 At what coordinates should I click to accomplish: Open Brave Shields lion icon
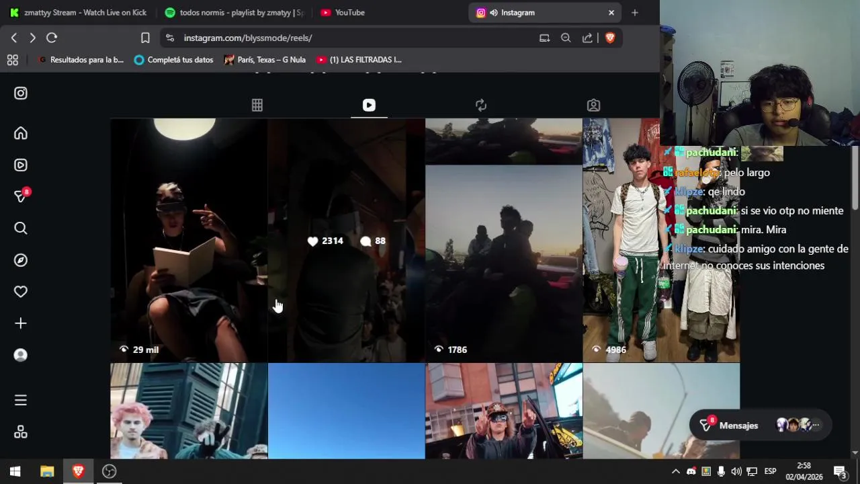point(610,38)
